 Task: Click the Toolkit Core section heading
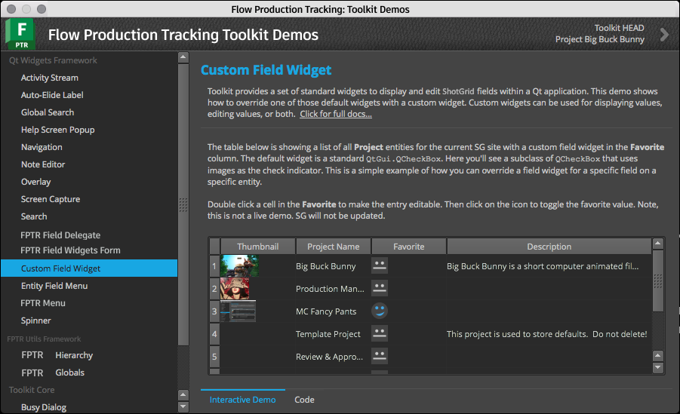click(32, 390)
